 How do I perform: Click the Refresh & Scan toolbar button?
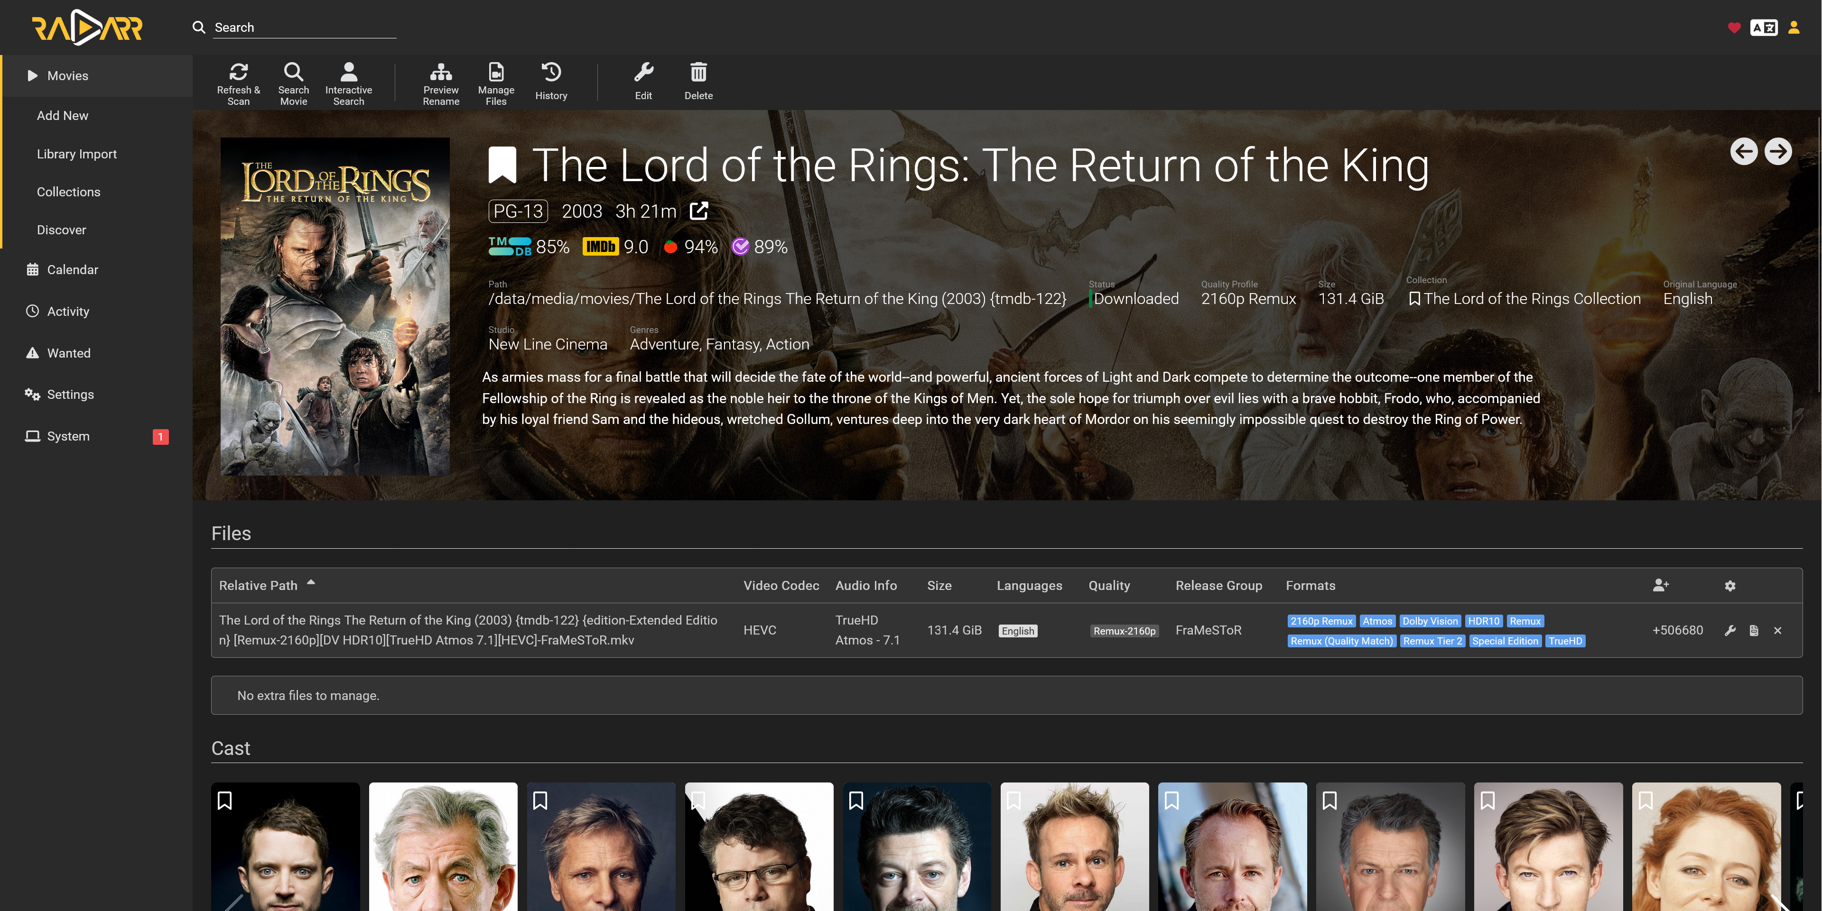pyautogui.click(x=238, y=83)
